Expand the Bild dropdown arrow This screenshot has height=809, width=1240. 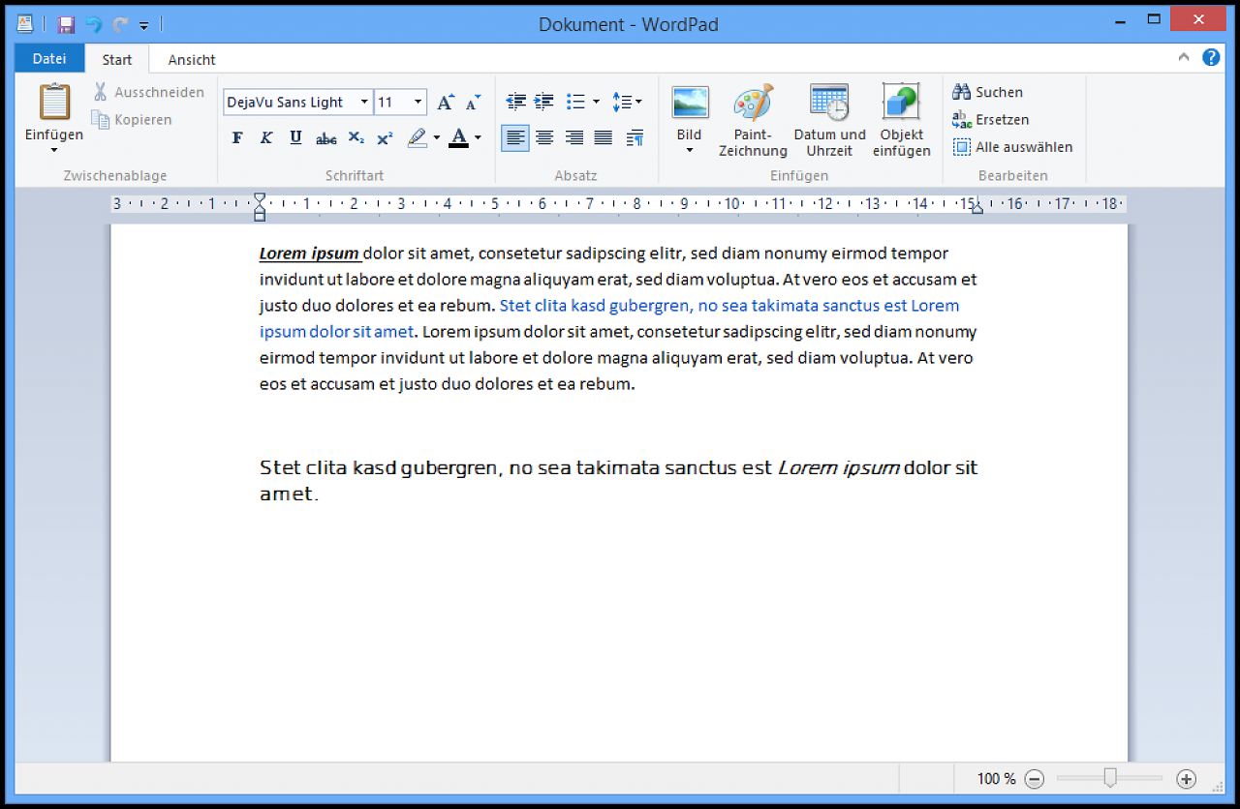click(690, 150)
